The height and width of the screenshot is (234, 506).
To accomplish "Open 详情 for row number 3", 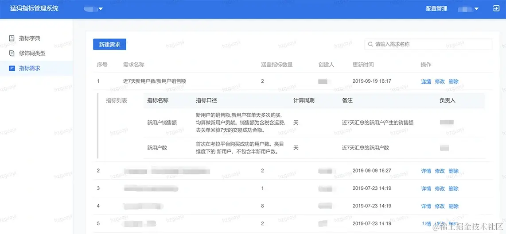I will pos(426,188).
